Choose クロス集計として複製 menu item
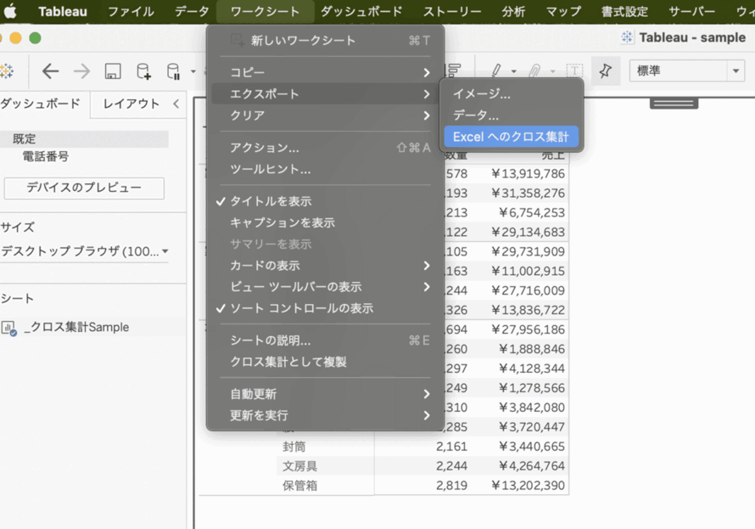The height and width of the screenshot is (529, 755). pyautogui.click(x=325, y=362)
